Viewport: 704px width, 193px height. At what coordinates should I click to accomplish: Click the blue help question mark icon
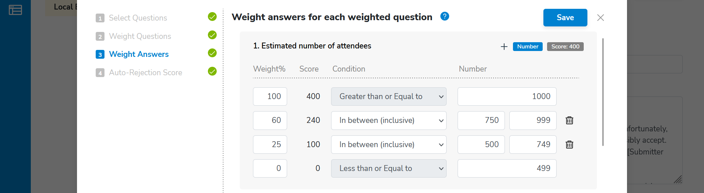click(x=445, y=17)
